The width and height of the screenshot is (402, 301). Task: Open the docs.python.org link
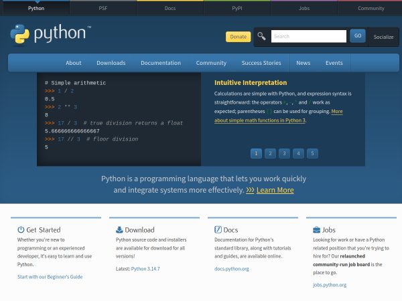pos(232,269)
